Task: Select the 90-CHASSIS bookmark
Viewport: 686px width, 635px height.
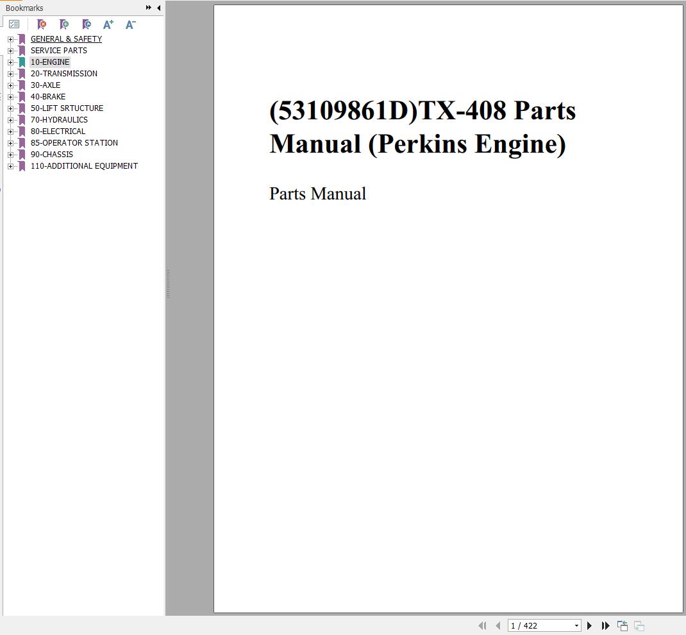Action: pyautogui.click(x=52, y=155)
